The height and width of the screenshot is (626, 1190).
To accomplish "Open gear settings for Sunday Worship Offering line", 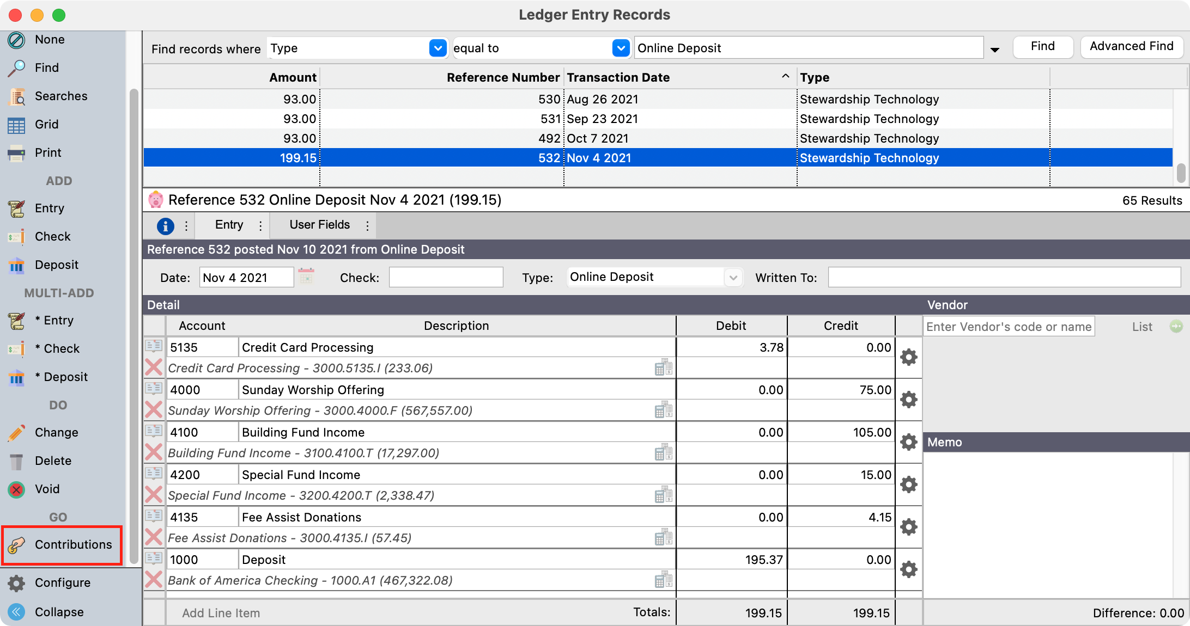I will pos(908,400).
